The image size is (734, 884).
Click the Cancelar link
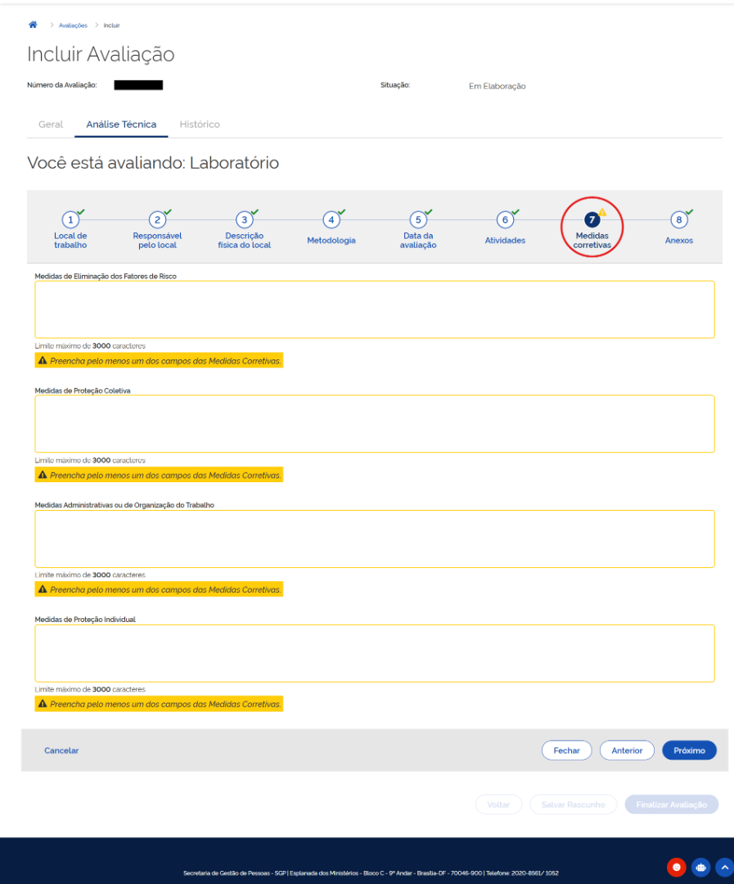pos(61,751)
